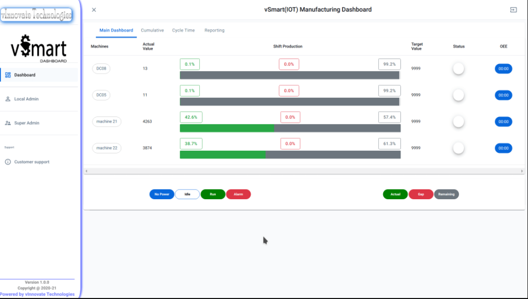
Task: Click the OEE column header
Action: tap(503, 46)
